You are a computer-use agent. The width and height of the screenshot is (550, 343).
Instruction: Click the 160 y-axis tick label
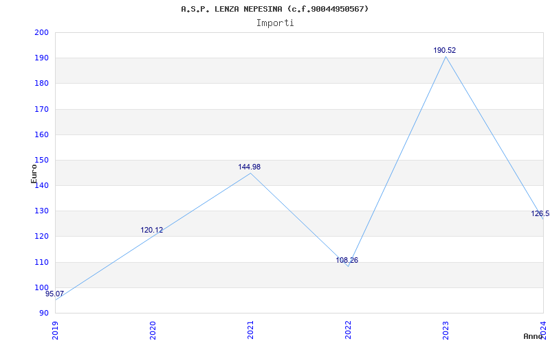click(x=41, y=134)
